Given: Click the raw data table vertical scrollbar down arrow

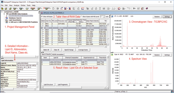Looking at the screenshot, I should (x=107, y=44).
